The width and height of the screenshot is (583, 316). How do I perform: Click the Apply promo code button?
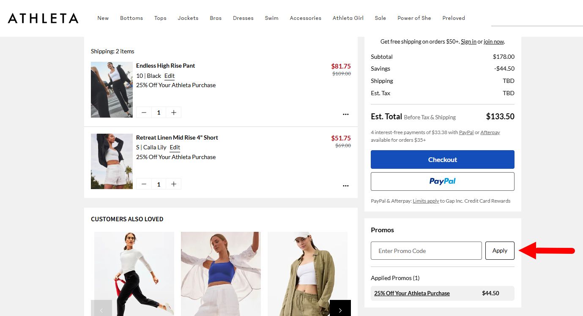[500, 250]
